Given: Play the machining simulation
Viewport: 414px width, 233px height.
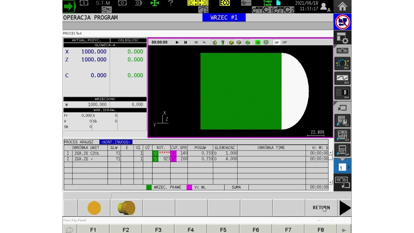Looking at the screenshot, I should pyautogui.click(x=177, y=42).
